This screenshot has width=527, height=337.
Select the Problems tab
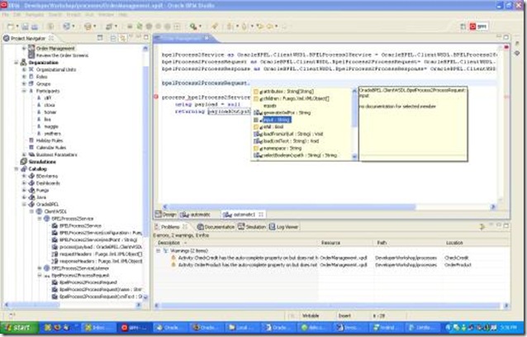[170, 227]
